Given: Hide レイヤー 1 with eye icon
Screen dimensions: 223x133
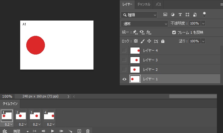Looking at the screenshot, I should pos(124,79).
